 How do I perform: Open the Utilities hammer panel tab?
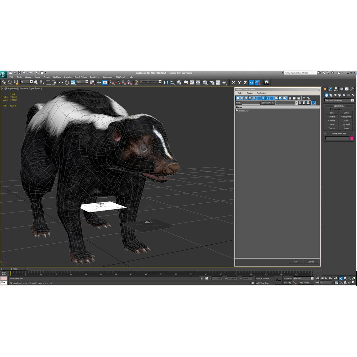click(352, 89)
